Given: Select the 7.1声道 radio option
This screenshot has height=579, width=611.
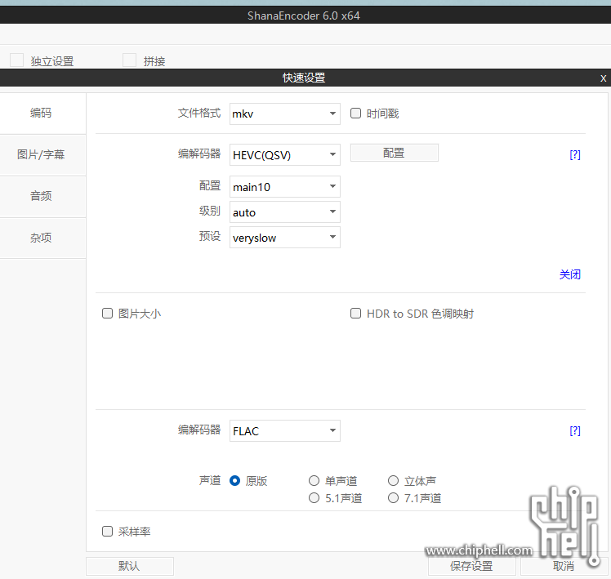Looking at the screenshot, I should click(x=393, y=498).
